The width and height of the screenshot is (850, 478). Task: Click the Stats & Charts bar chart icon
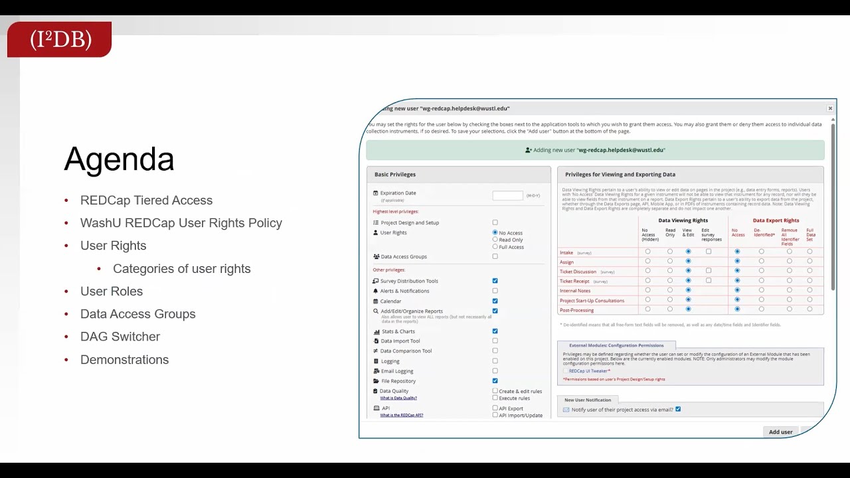(376, 331)
